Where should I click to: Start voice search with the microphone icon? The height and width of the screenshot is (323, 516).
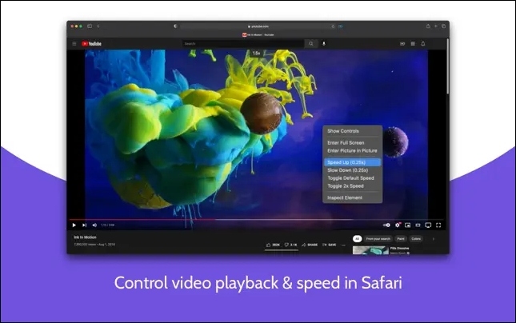click(x=324, y=43)
